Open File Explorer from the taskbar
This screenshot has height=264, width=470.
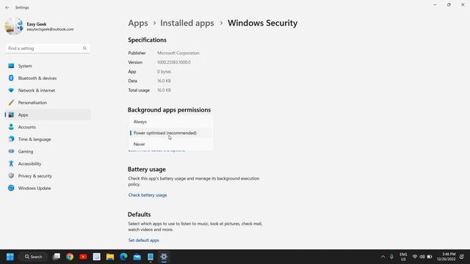[110, 257]
